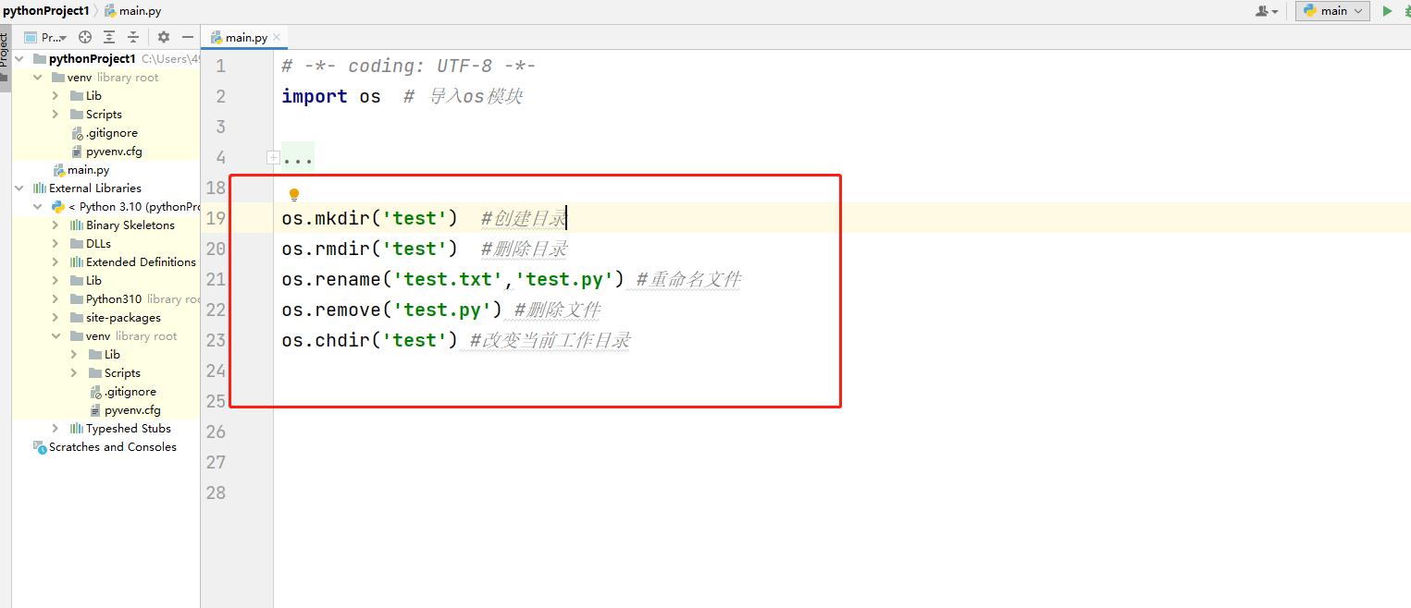1411x608 pixels.
Task: Click the locate opened file crosshair icon
Action: coord(85,37)
